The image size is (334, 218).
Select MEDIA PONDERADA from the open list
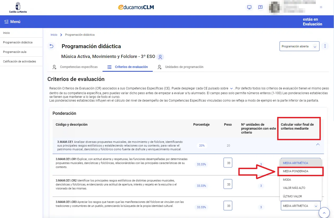(295, 171)
